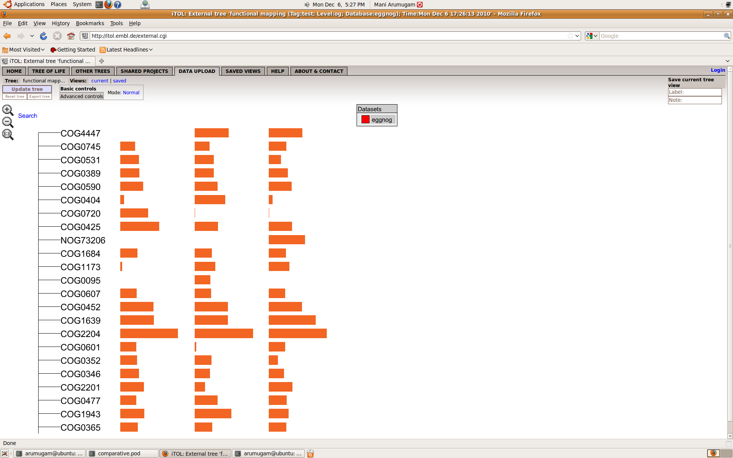
Task: Open the History menu
Action: pyautogui.click(x=61, y=23)
